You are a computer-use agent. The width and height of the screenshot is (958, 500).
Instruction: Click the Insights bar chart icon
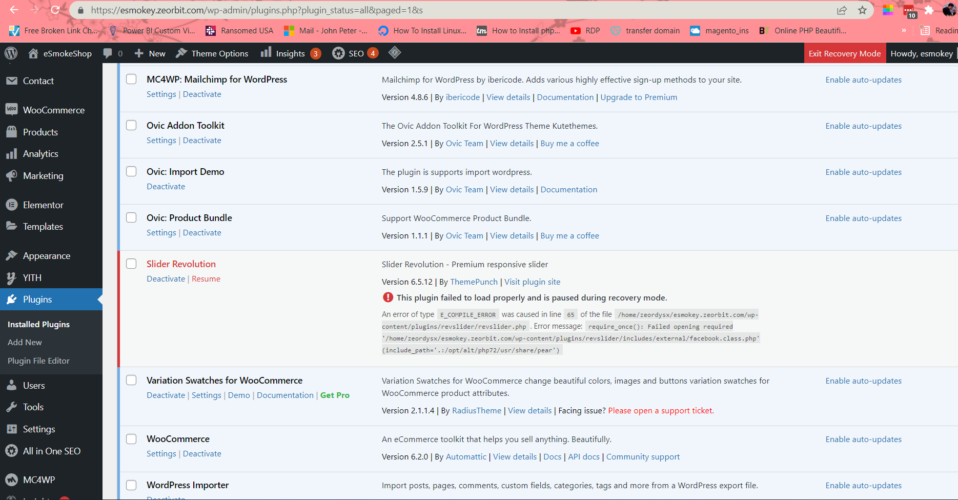(266, 52)
